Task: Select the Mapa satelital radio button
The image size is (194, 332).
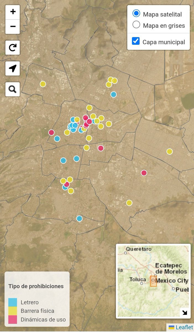Action: pos(136,13)
